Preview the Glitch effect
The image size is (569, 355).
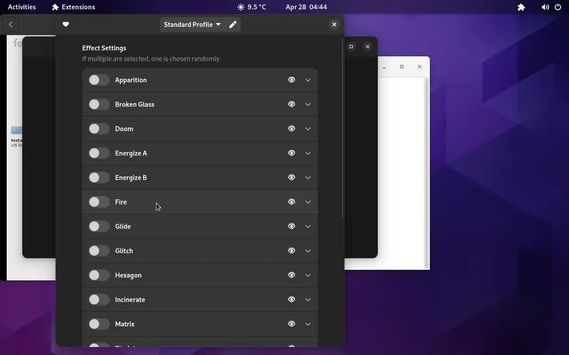tap(292, 251)
